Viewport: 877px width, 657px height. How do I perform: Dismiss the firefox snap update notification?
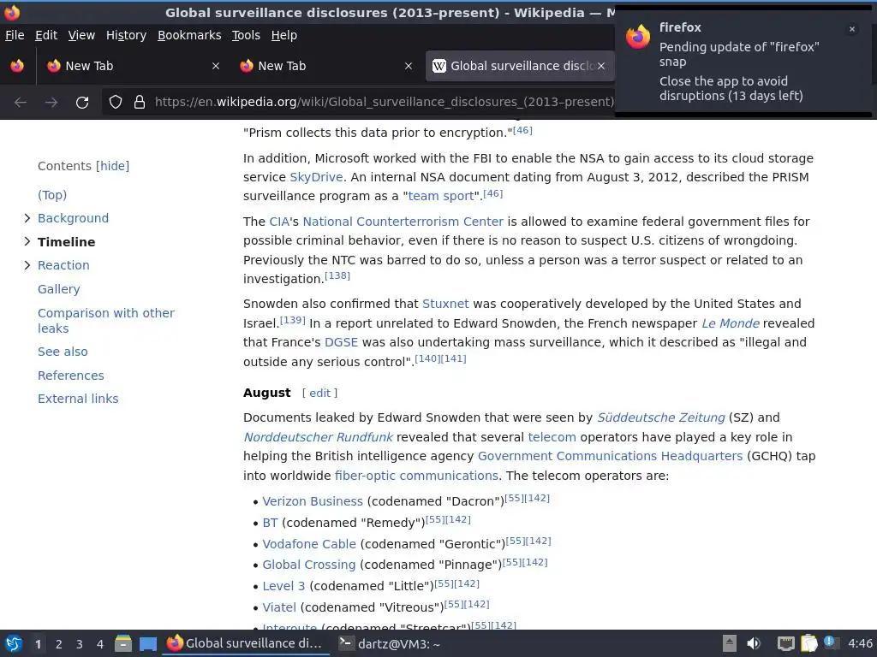[852, 29]
